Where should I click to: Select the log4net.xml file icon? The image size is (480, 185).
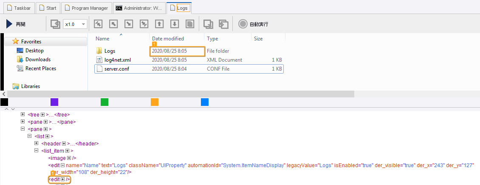[99, 60]
